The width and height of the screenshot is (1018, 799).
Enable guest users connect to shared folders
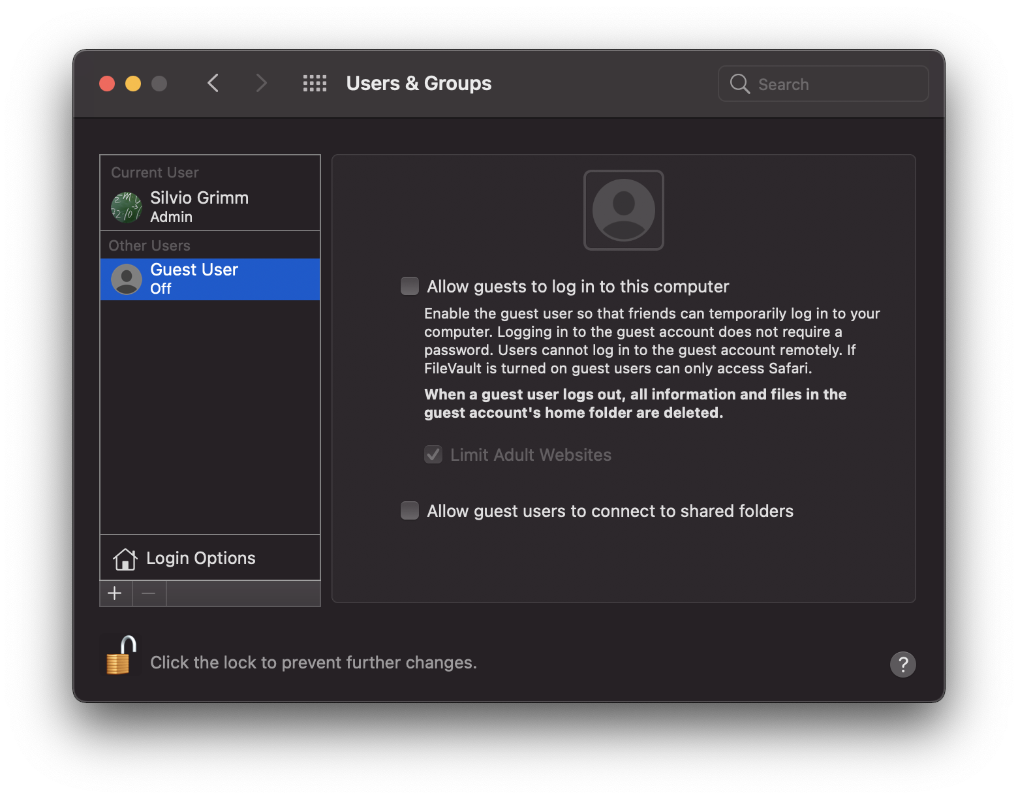click(410, 510)
